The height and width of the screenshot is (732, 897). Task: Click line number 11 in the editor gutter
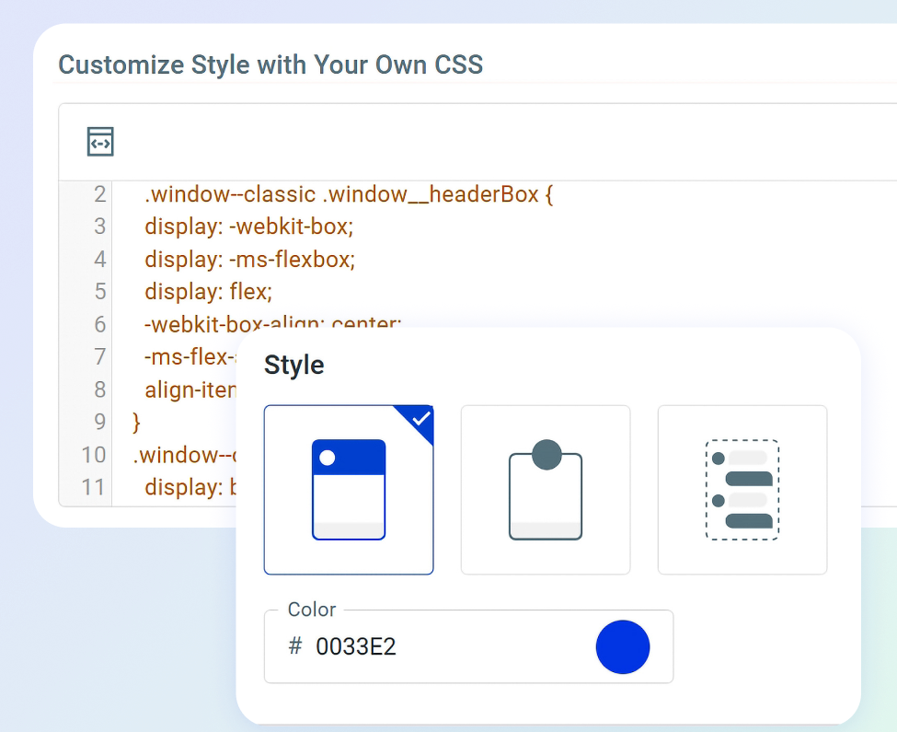(93, 488)
